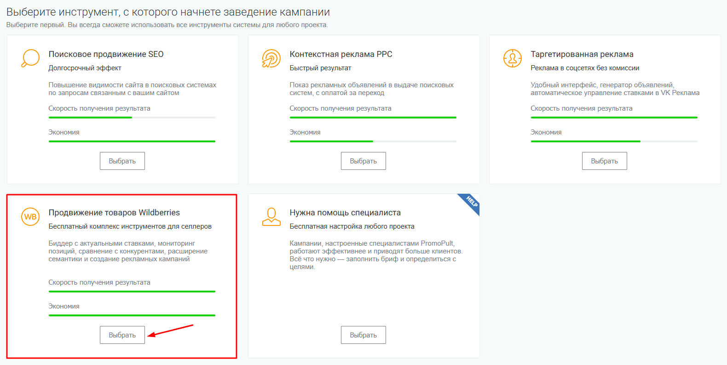727x365 pixels.
Task: Select Выбрать for Продвижение товаров Wildberries
Action: point(122,335)
